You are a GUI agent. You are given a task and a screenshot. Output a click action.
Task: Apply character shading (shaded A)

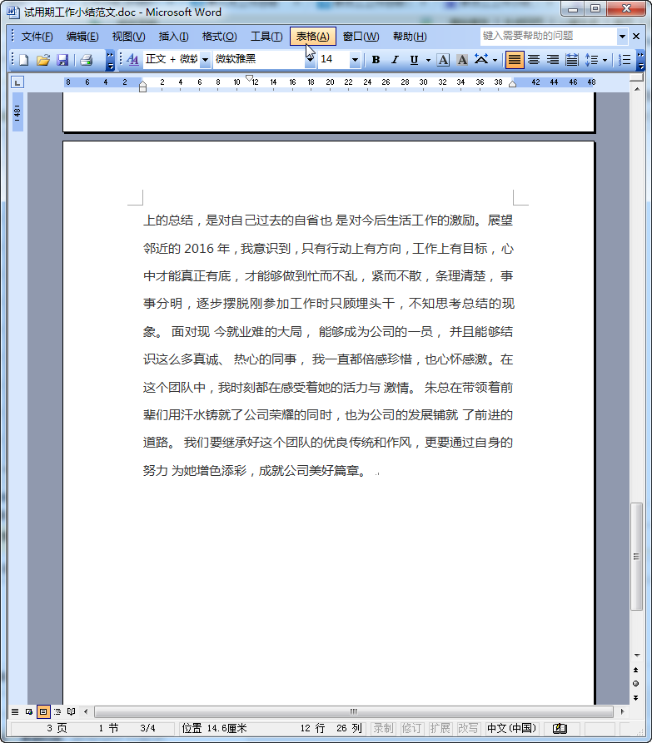point(462,60)
